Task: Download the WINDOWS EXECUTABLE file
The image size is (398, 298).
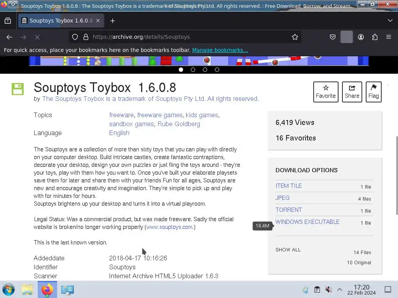Action: [307, 222]
